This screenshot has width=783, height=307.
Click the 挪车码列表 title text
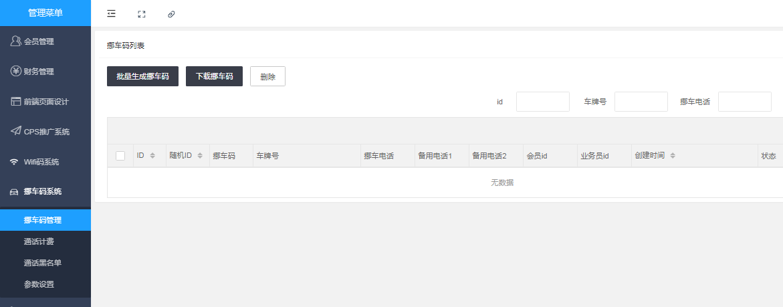pos(126,45)
